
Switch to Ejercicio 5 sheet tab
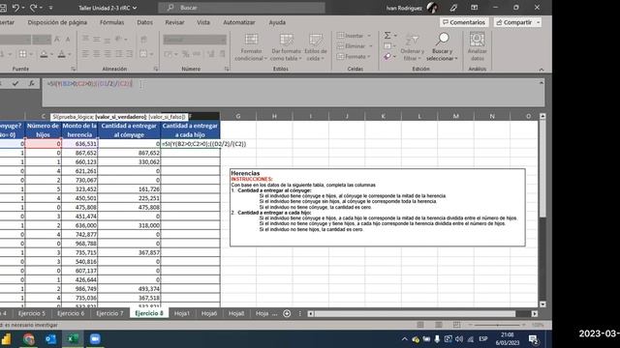pos(32,313)
